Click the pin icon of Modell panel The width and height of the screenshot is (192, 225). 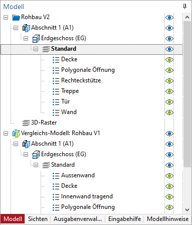[184, 7]
